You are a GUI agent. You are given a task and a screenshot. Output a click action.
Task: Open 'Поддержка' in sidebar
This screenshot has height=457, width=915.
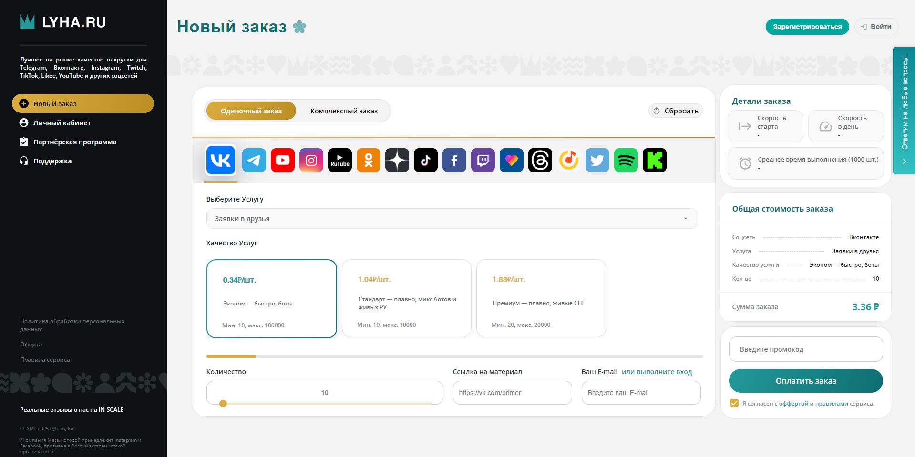point(45,161)
